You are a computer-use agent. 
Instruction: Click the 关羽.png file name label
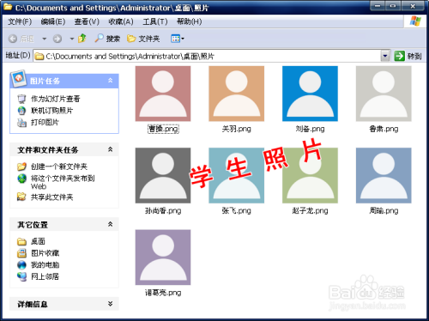237,129
